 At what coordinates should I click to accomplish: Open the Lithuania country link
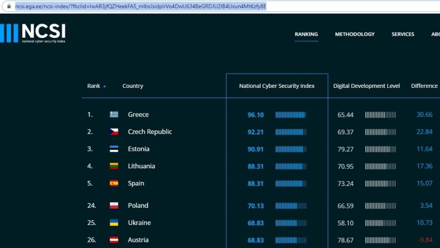[141, 166]
